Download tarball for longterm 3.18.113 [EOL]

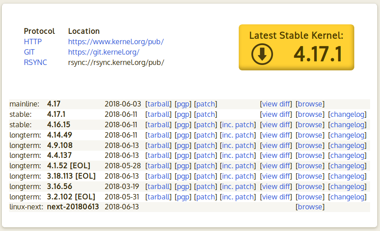click(158, 176)
